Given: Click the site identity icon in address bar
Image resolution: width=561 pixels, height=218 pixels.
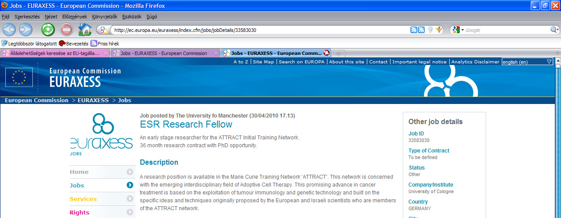Looking at the screenshot, I should click(x=104, y=30).
